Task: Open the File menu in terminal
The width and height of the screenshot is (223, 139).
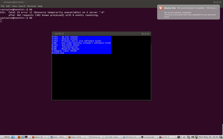Action: (3, 6)
